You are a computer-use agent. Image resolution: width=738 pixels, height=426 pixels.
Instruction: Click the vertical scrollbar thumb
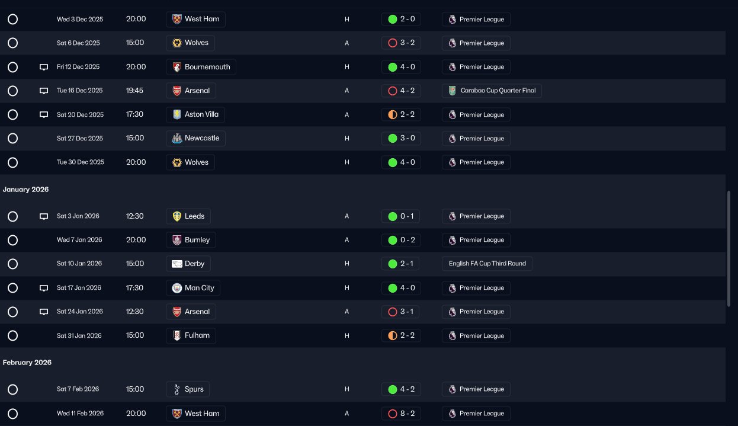click(x=729, y=249)
